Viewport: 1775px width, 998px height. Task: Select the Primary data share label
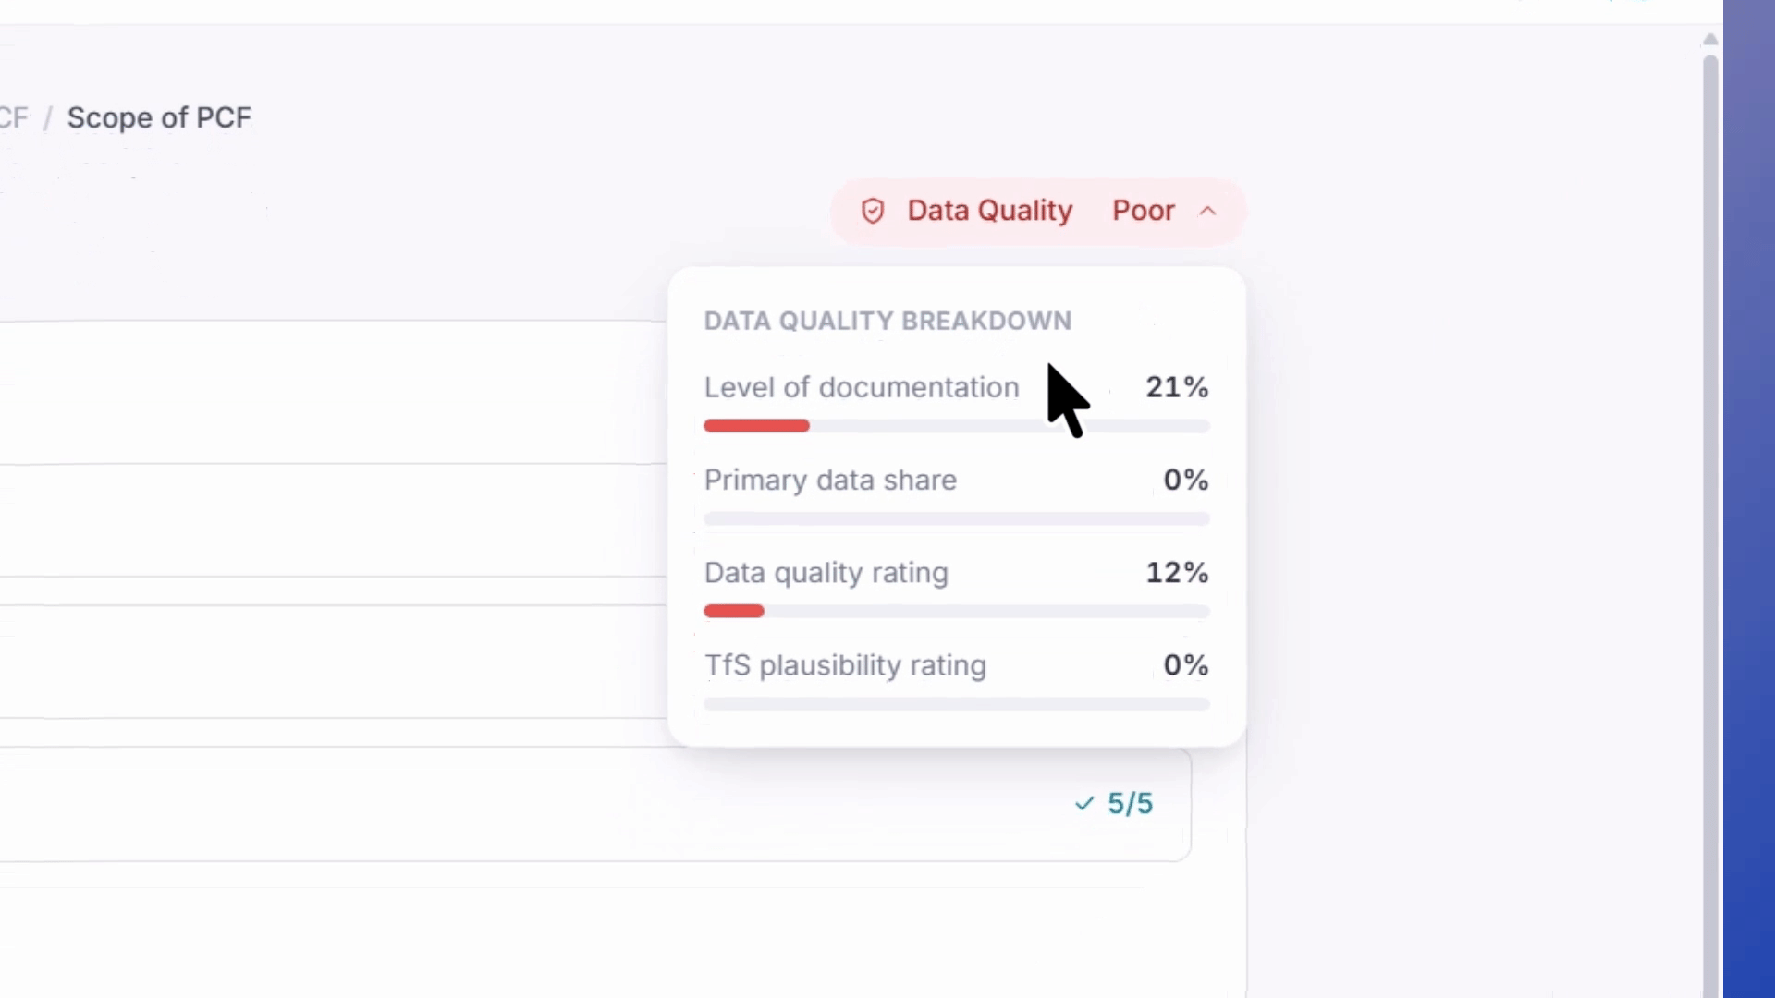(830, 480)
